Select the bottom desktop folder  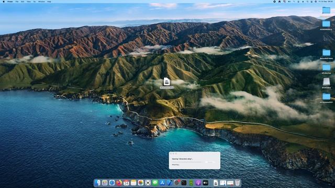(x=326, y=96)
